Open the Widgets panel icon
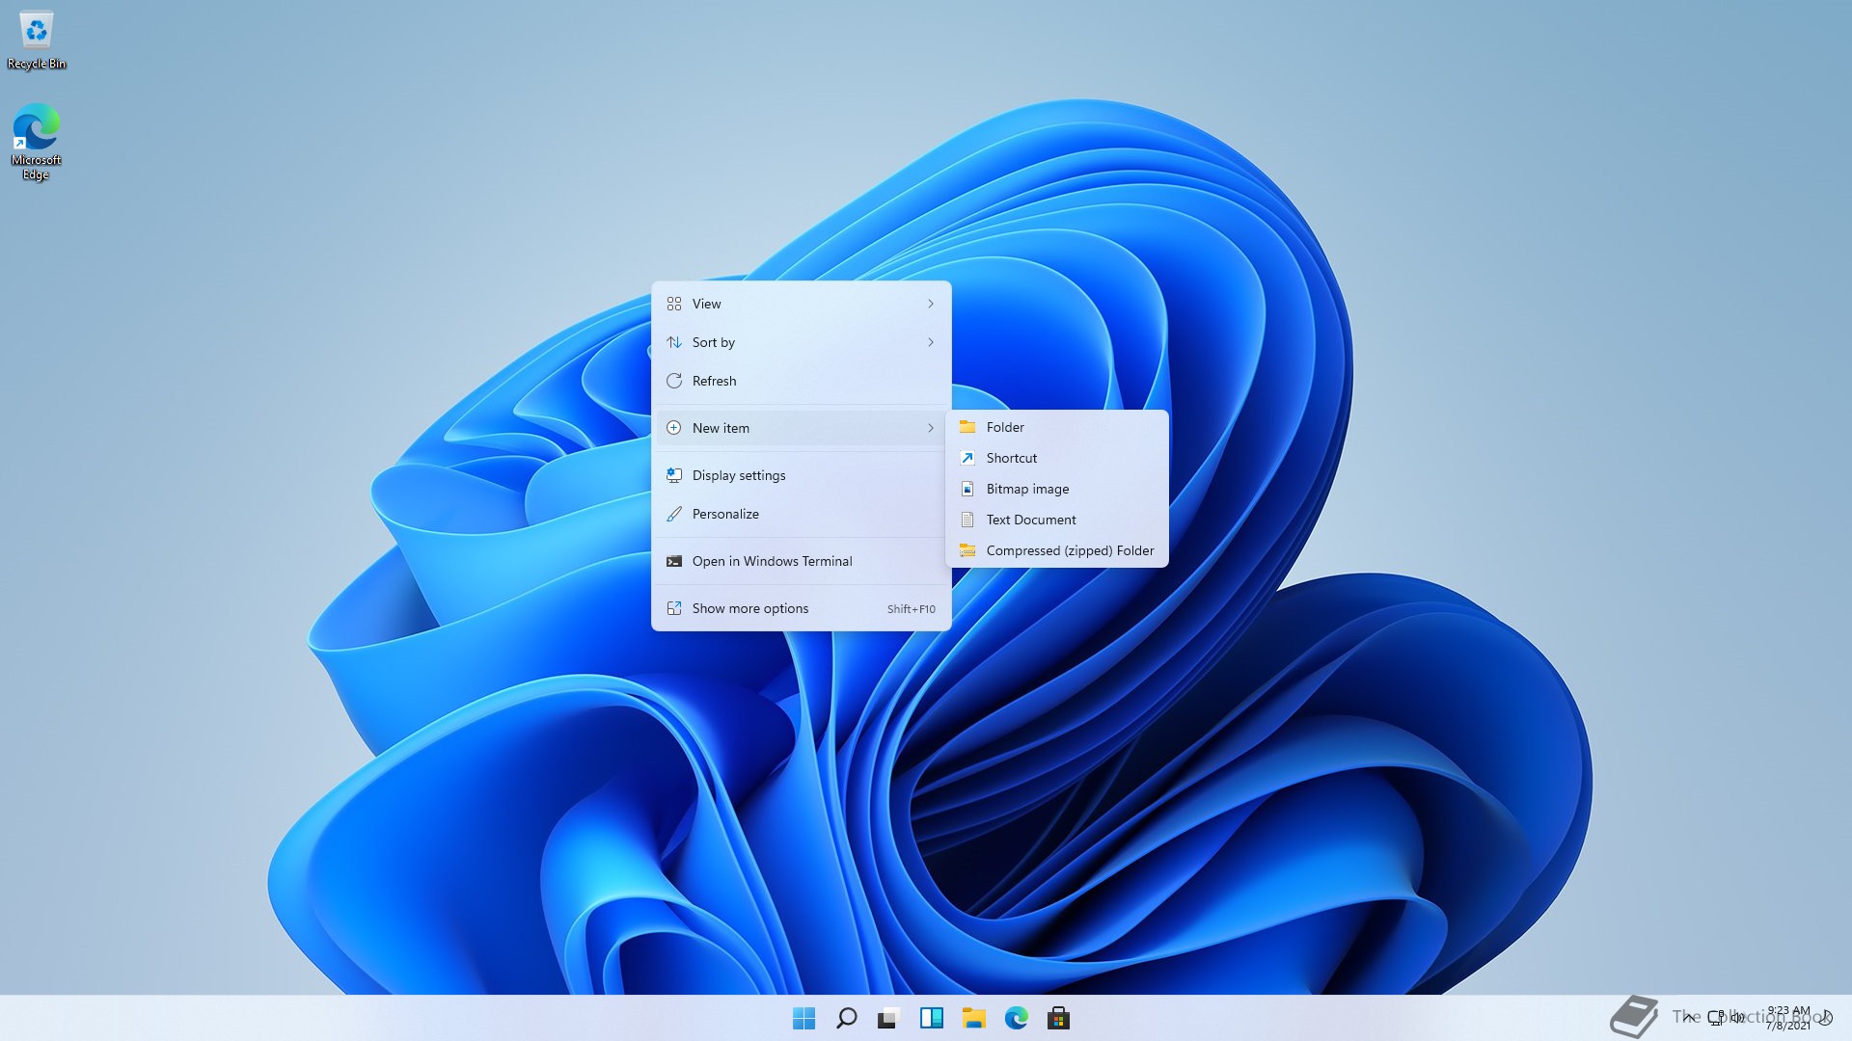The height and width of the screenshot is (1041, 1852). [931, 1018]
